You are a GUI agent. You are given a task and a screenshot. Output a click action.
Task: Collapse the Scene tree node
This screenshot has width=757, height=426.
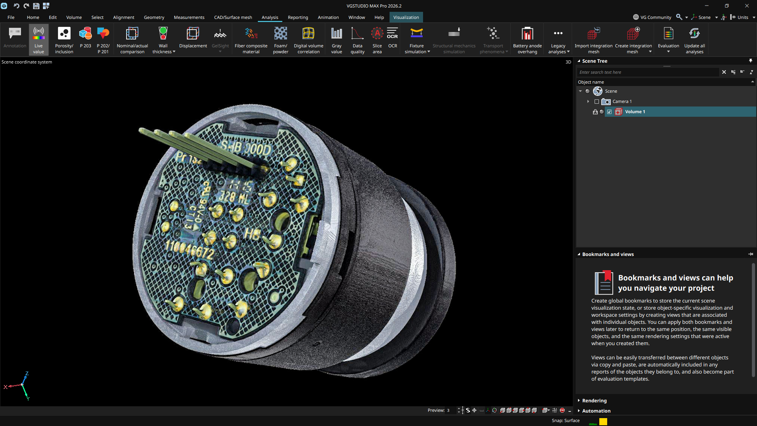(580, 91)
